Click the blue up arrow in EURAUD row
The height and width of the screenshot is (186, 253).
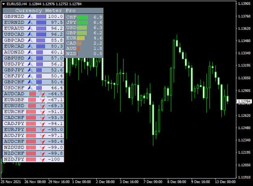pos(30,28)
